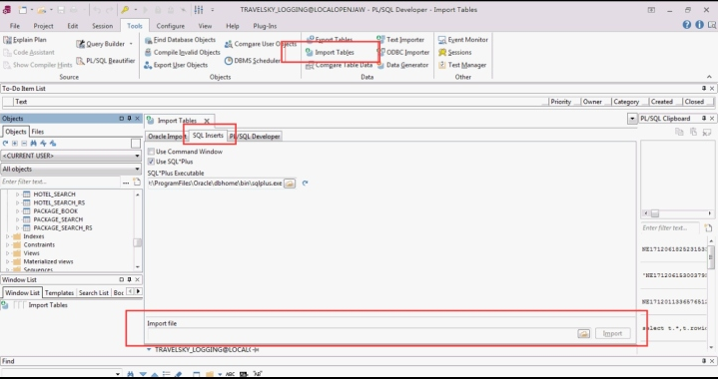Sort To-Do list by Priority column

click(x=561, y=102)
